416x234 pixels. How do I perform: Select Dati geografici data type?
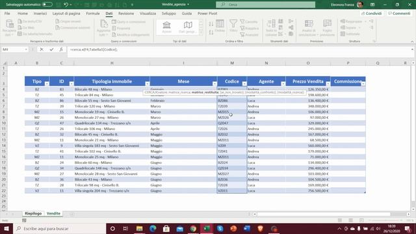[187, 27]
